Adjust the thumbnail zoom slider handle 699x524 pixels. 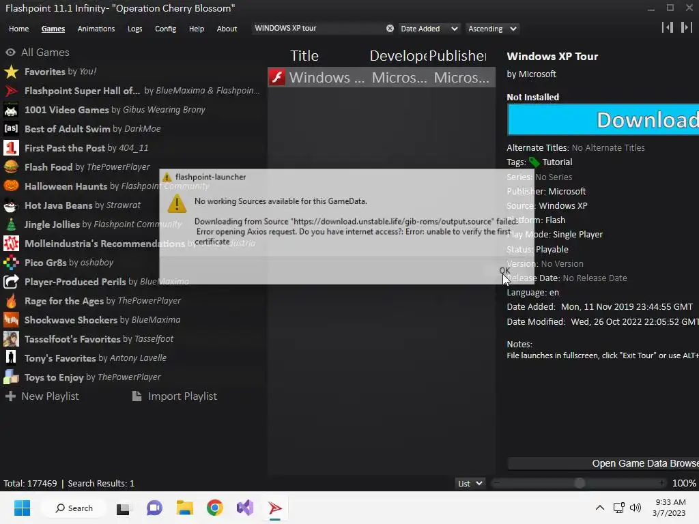point(580,483)
